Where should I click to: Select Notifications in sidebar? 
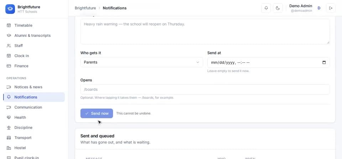pyautogui.click(x=34, y=97)
